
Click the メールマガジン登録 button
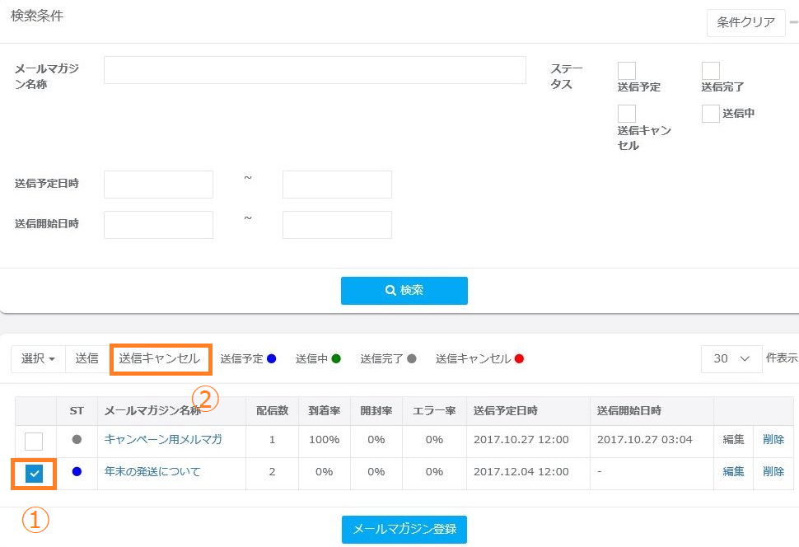pyautogui.click(x=404, y=529)
